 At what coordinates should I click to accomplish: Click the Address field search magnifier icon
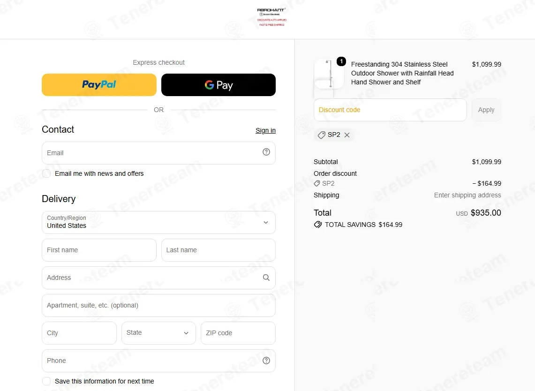coord(266,278)
